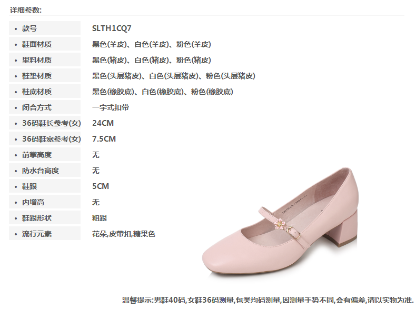The height and width of the screenshot is (309, 416).
Task: Click the 鞋跟 label cell
Action: coord(45,186)
